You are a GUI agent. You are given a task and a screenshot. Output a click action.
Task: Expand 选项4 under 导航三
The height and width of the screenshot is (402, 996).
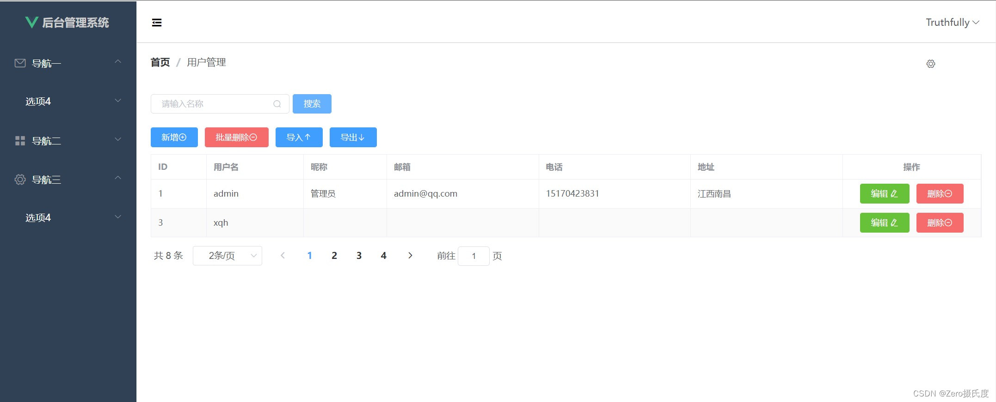(118, 216)
